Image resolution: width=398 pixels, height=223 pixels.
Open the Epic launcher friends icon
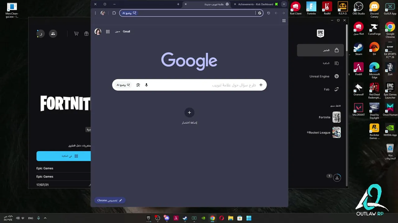(53, 34)
